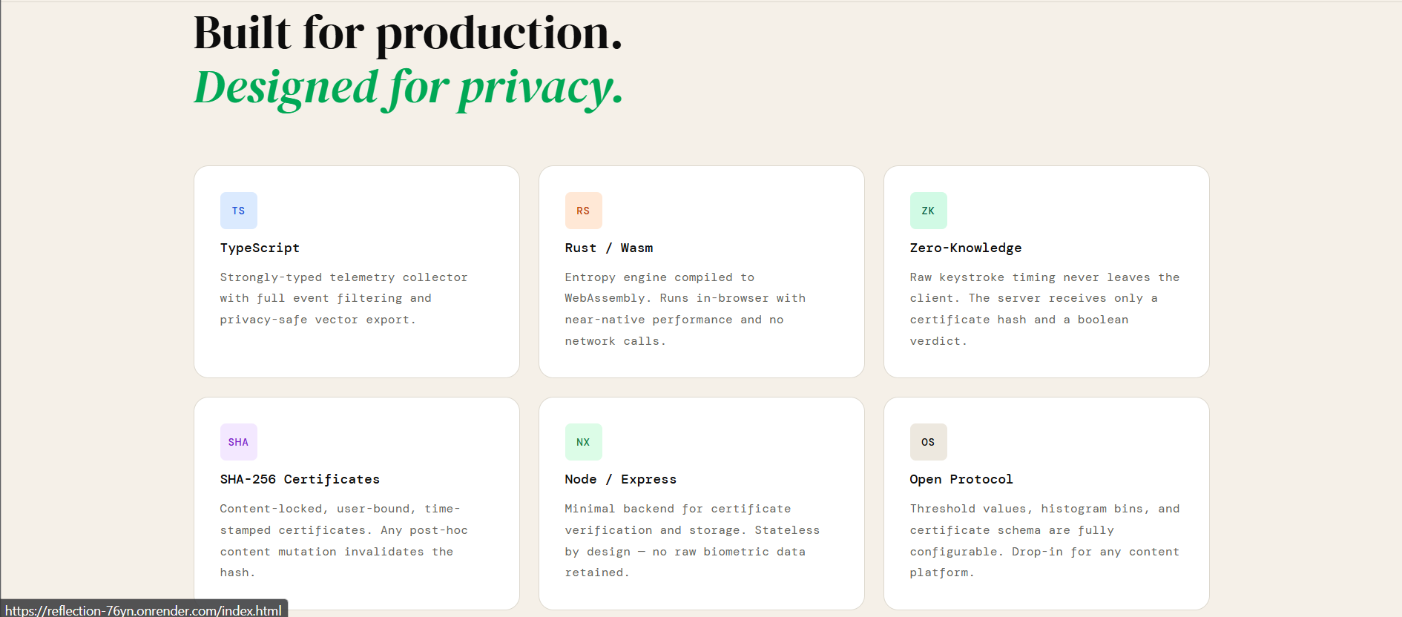The width and height of the screenshot is (1402, 617).
Task: Click the 'Built for production.' heading
Action: pyautogui.click(x=408, y=33)
